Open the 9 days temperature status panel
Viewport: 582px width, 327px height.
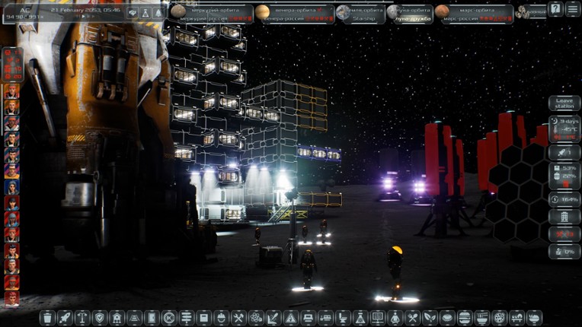click(x=564, y=125)
